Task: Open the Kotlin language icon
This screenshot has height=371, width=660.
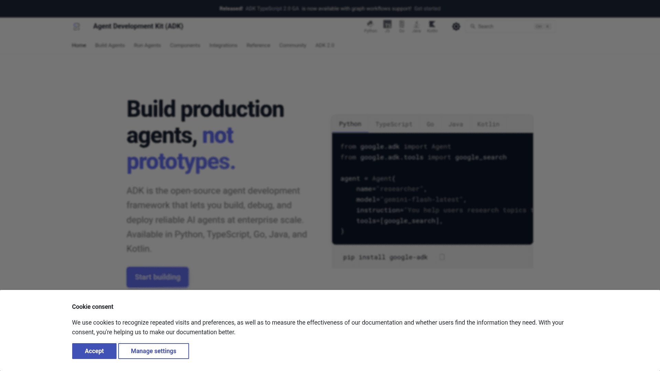Action: 432,26
